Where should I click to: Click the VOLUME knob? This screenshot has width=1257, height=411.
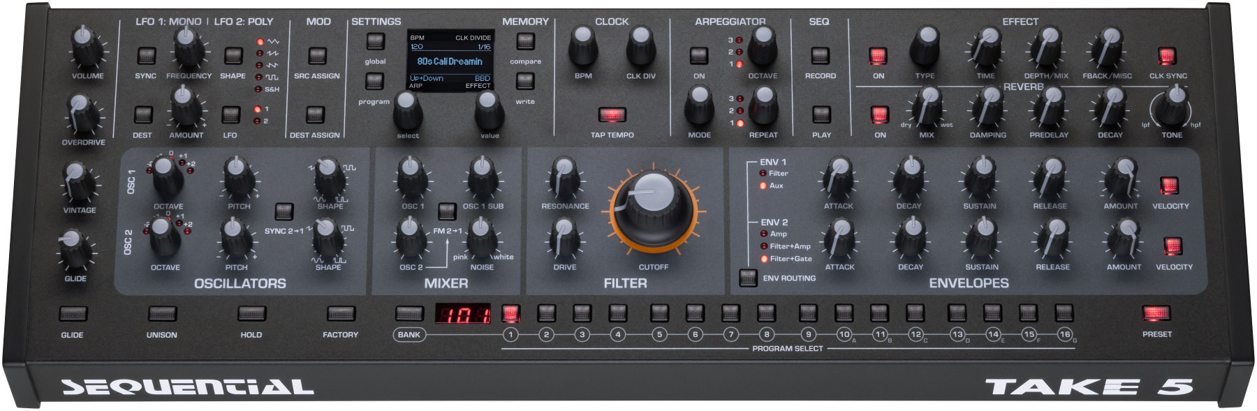coord(87,47)
